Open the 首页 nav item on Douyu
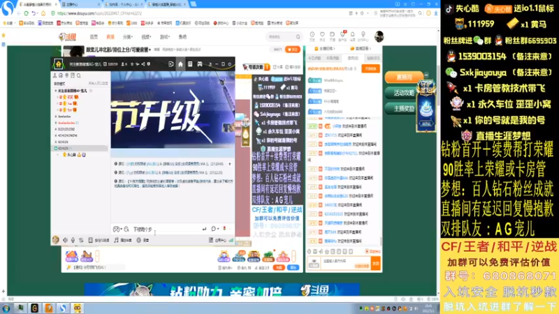The image size is (559, 314). [x=94, y=37]
